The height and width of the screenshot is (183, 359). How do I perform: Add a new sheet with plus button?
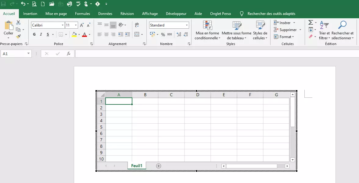coord(158,166)
